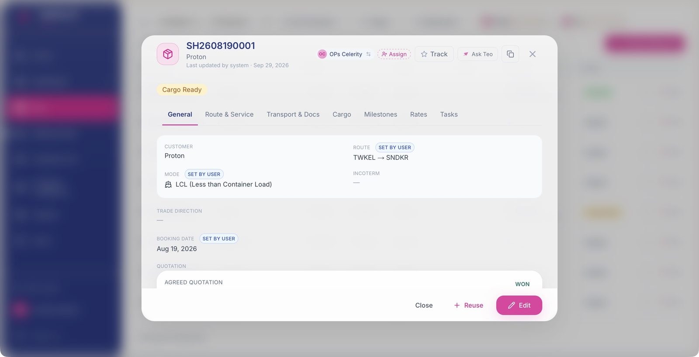Track shipment with the star button
The image size is (699, 357).
click(x=434, y=54)
